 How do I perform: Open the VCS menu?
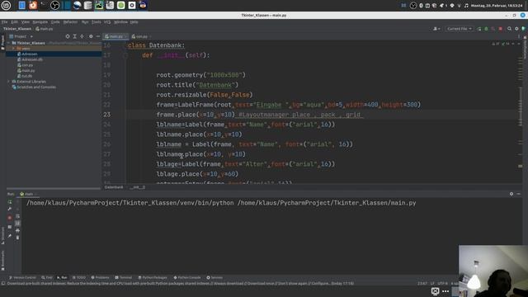tap(107, 22)
